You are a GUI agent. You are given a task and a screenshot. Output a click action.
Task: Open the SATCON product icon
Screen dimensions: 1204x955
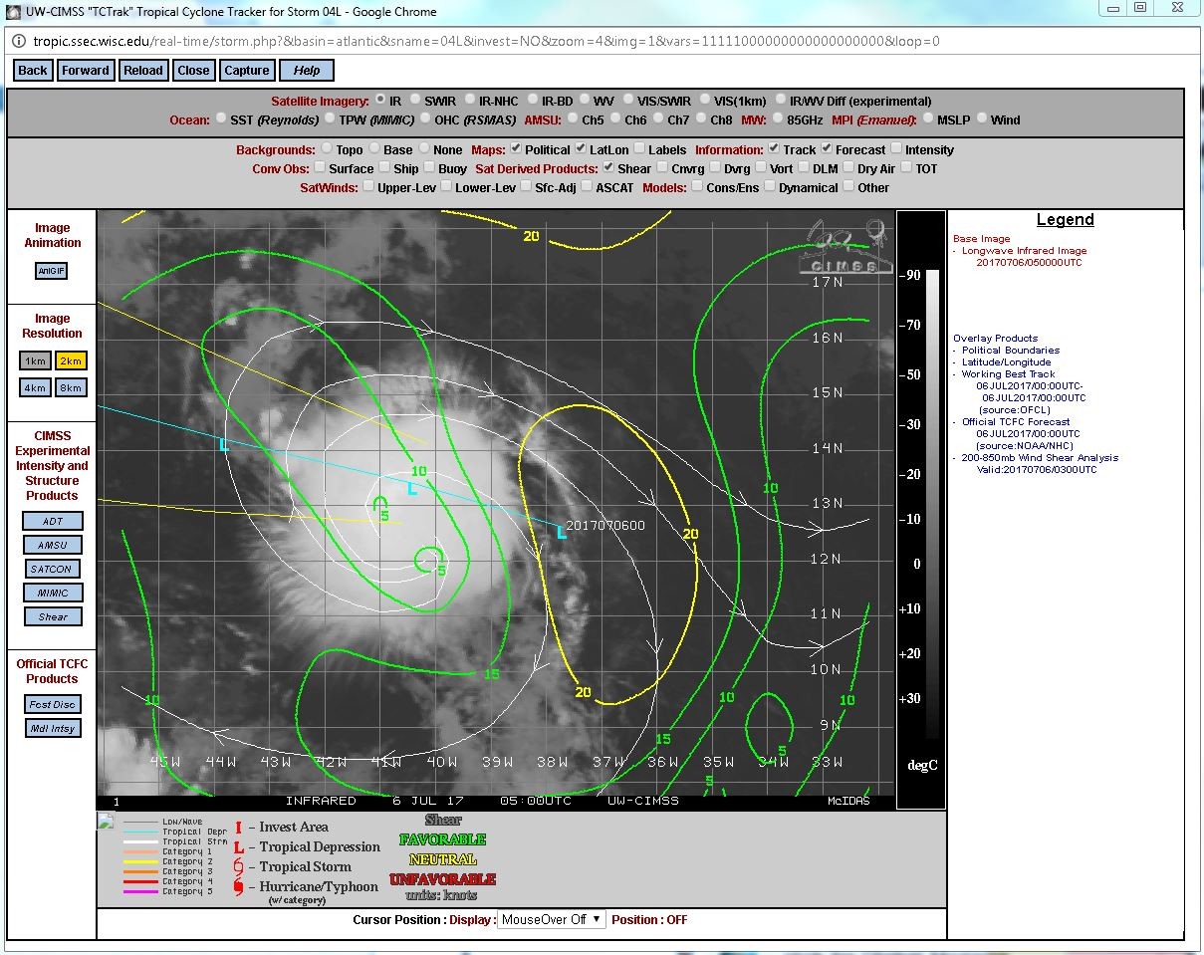tap(53, 569)
